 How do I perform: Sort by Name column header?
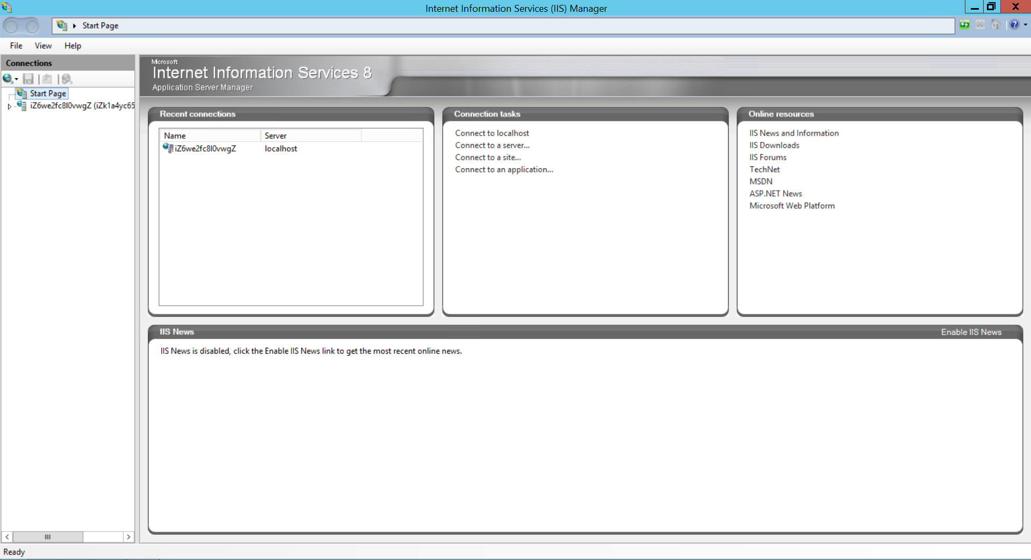tap(210, 135)
